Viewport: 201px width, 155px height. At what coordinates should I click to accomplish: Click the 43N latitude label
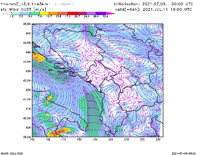pos(28,71)
